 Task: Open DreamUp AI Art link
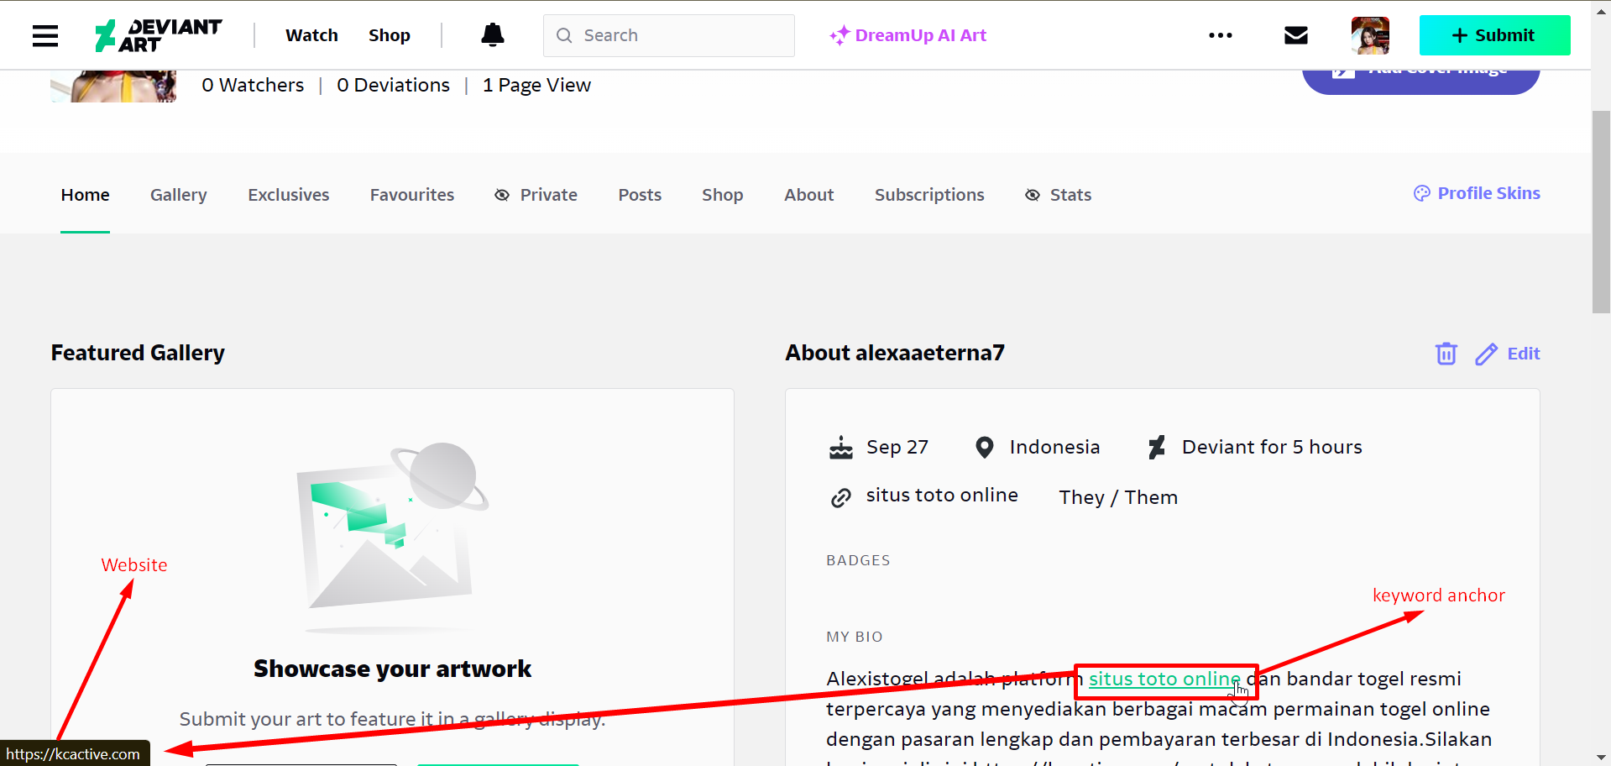[x=908, y=35]
